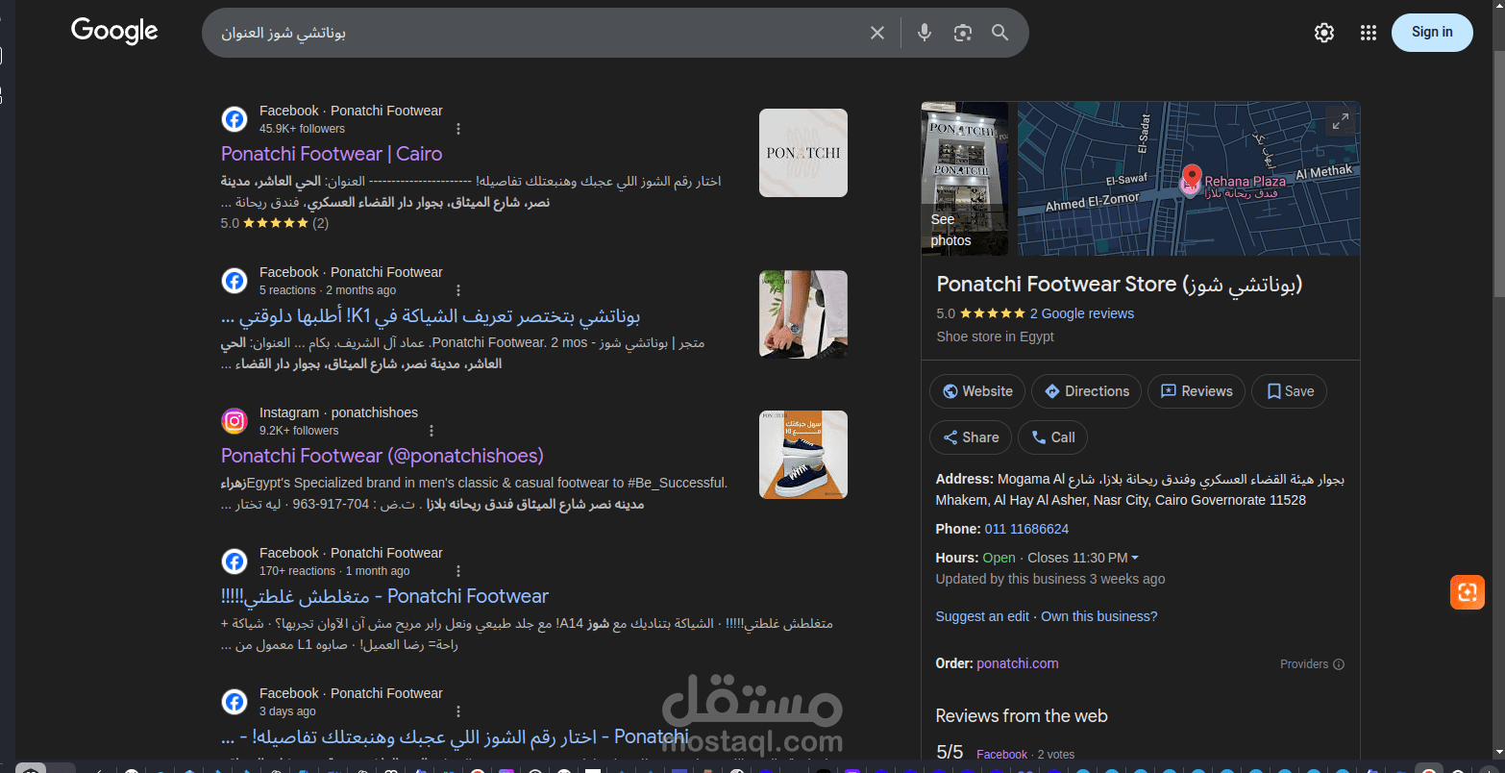Click the Instagram favicon icon
1505x773 pixels.
pos(234,421)
